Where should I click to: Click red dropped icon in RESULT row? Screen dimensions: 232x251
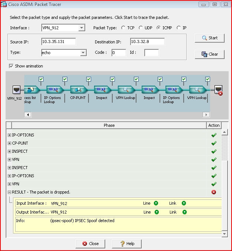[214, 192]
